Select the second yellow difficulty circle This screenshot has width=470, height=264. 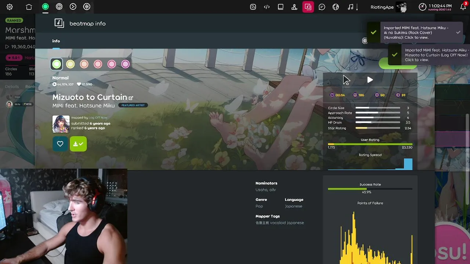70,64
